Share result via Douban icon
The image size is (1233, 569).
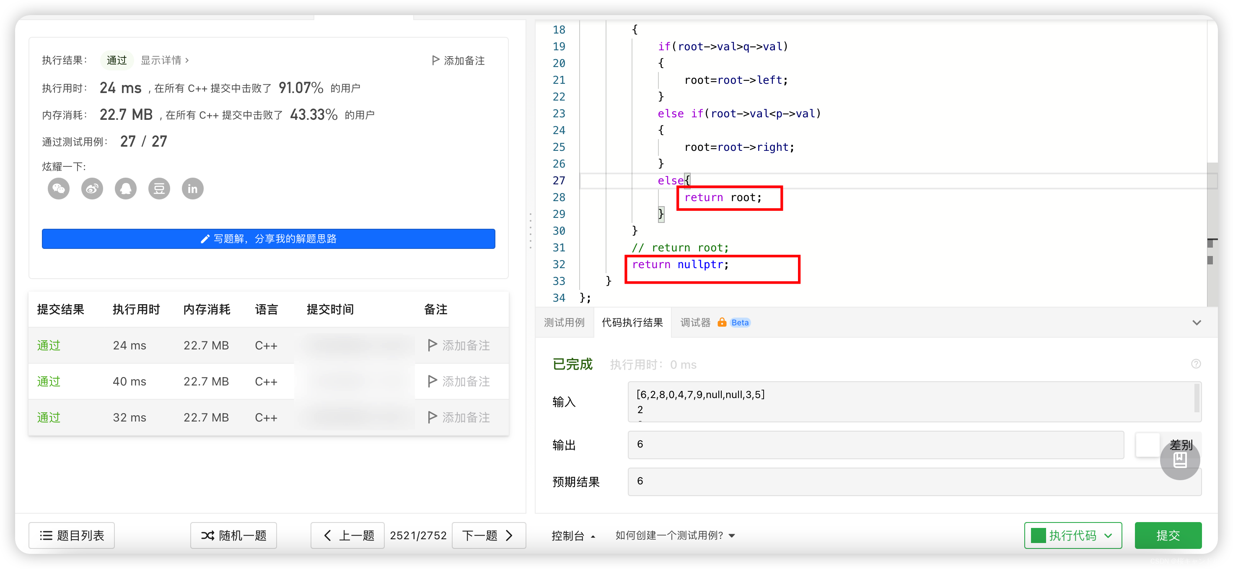(x=159, y=189)
